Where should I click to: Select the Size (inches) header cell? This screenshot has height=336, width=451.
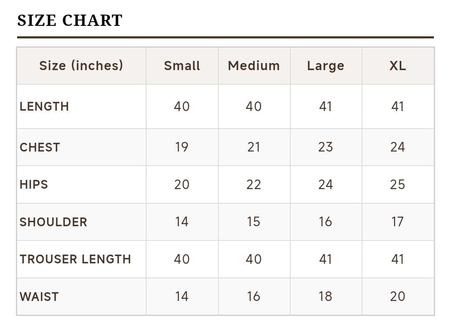(x=81, y=66)
